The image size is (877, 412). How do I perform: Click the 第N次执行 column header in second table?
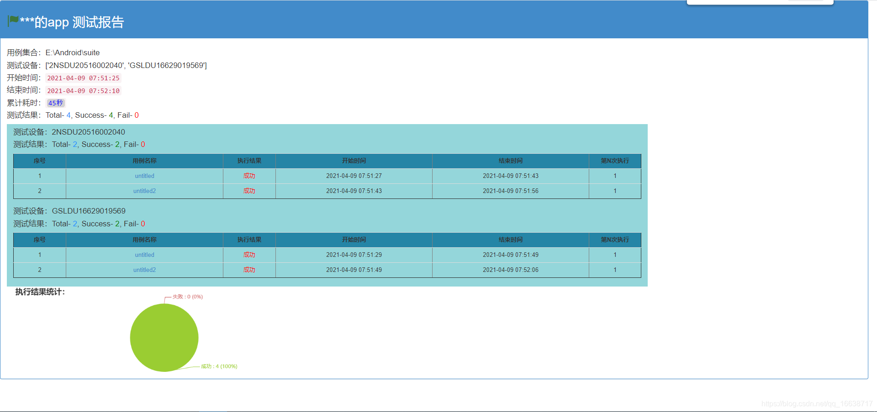click(x=615, y=240)
